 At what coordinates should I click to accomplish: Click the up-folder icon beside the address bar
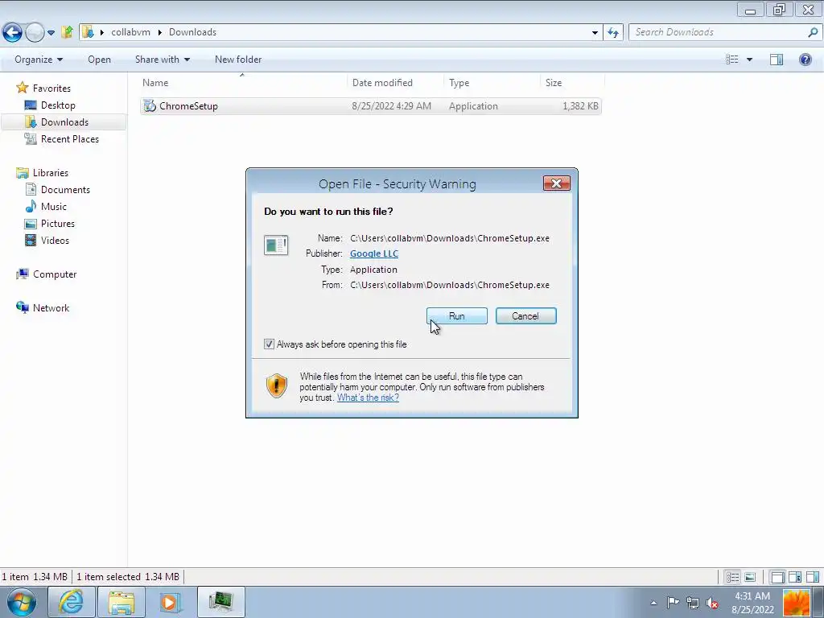[67, 32]
